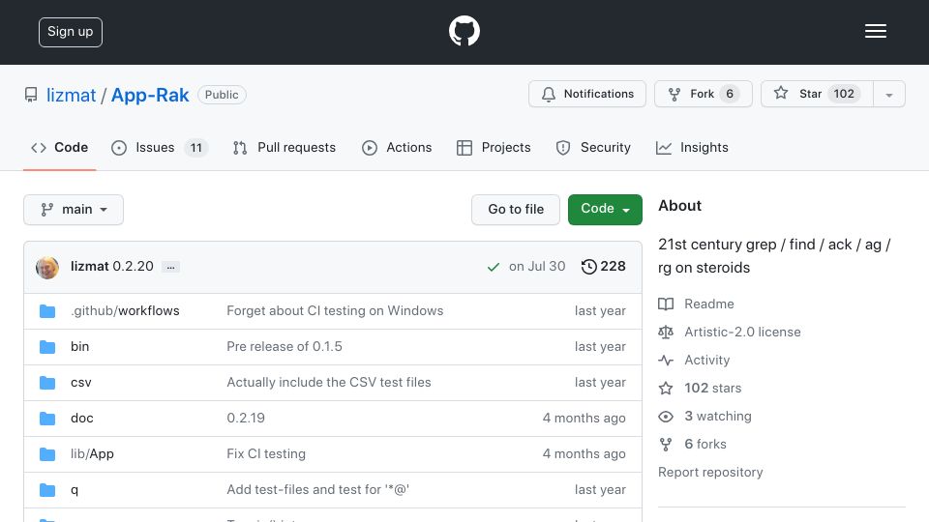Click the doc folder icon
929x522 pixels.
[47, 419]
